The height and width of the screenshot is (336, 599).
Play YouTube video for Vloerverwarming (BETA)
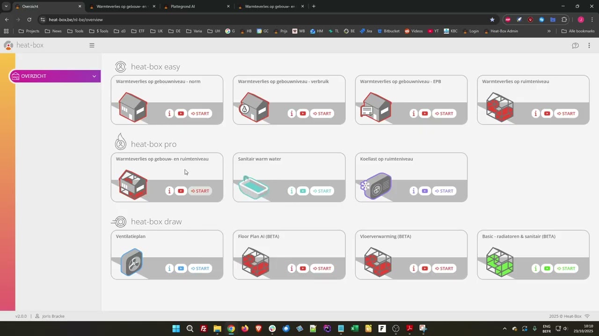tap(425, 268)
